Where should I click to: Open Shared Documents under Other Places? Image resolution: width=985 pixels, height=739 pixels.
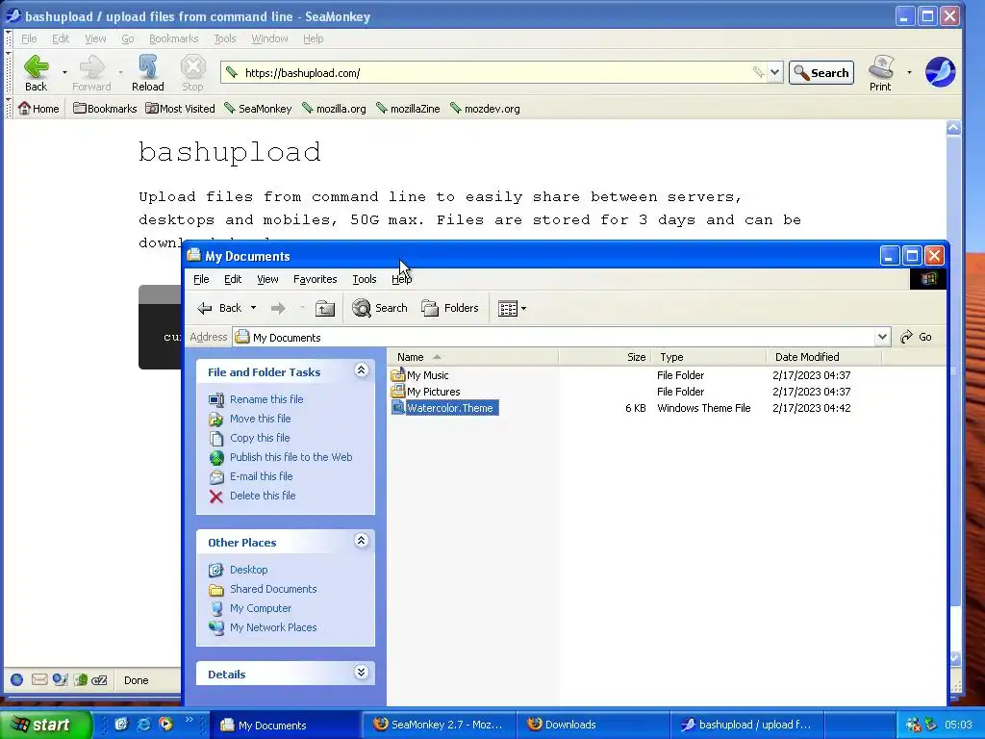pos(273,589)
